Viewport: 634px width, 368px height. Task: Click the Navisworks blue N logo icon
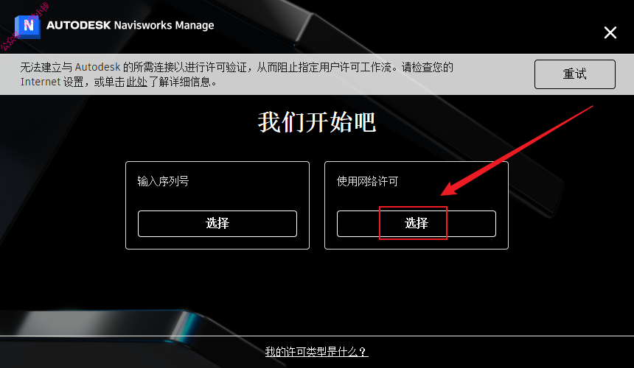(x=27, y=26)
